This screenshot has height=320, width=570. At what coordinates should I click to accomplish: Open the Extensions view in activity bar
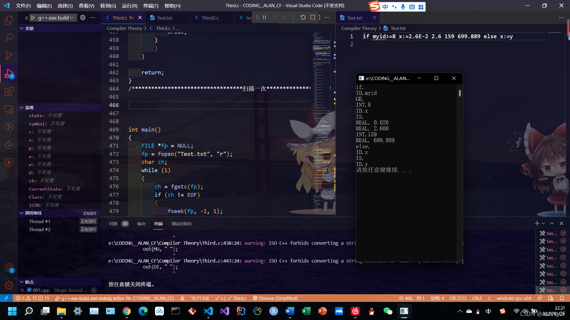(9, 91)
